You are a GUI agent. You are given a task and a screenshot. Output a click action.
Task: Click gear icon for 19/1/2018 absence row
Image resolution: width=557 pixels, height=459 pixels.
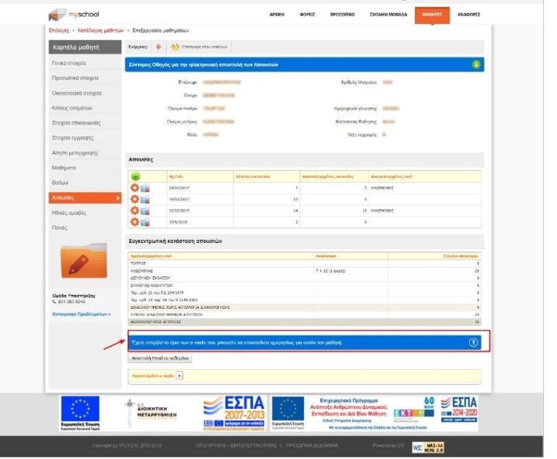(x=134, y=222)
